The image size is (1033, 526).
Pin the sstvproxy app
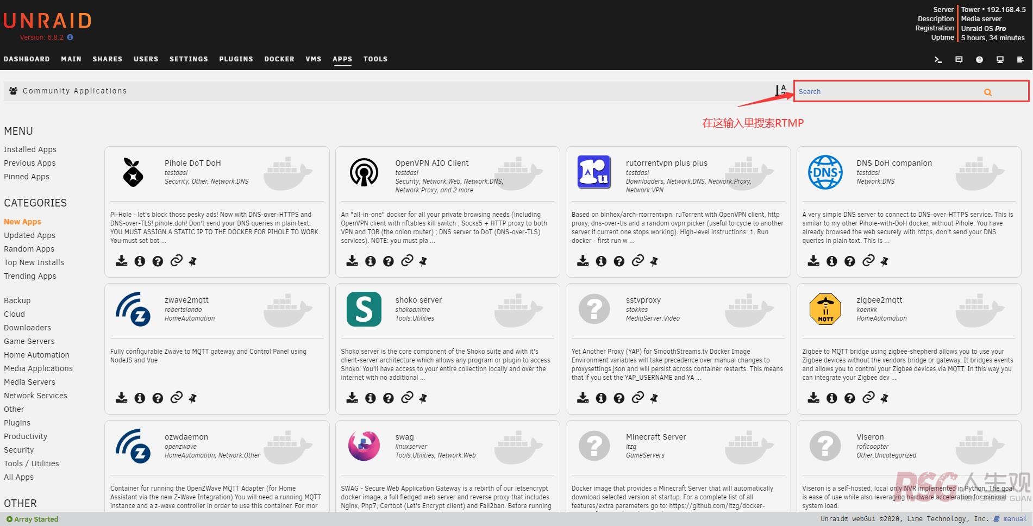654,398
